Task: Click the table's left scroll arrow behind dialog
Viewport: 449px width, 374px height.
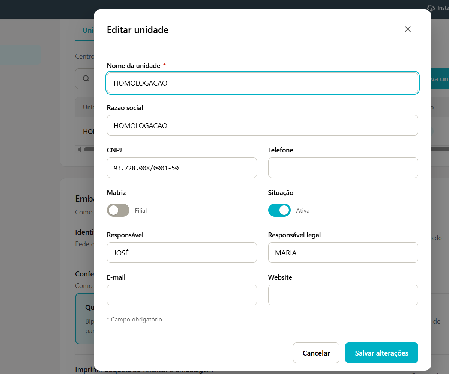Action: coord(79,149)
